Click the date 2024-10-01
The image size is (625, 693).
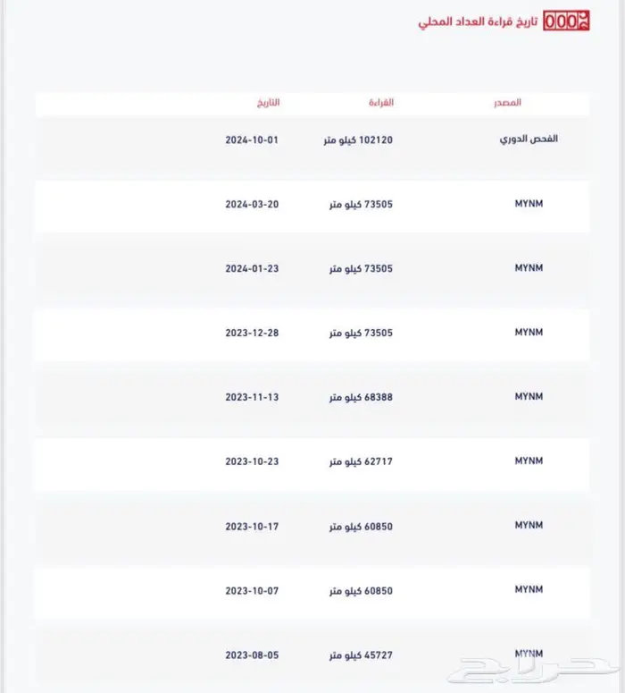coord(252,140)
